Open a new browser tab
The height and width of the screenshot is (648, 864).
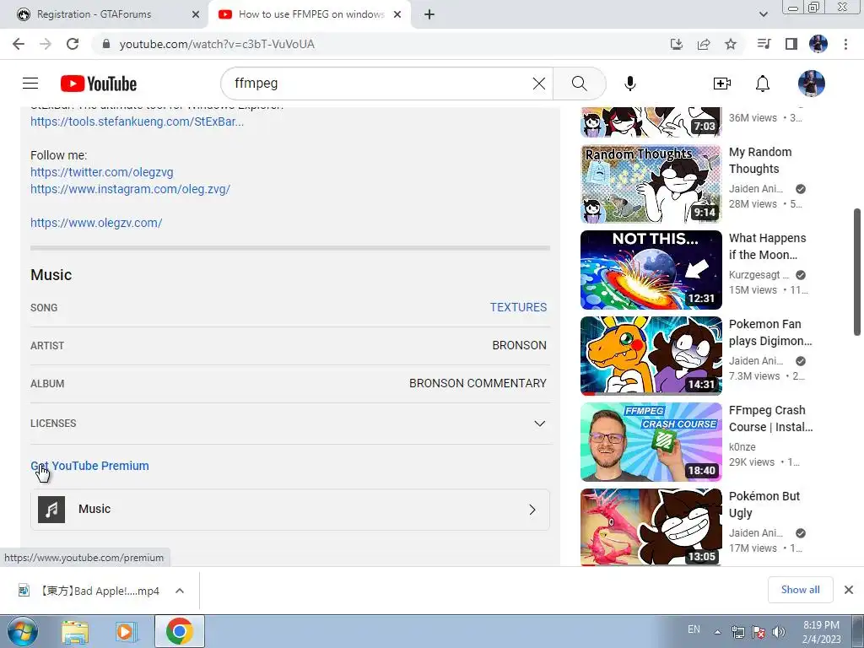point(429,14)
